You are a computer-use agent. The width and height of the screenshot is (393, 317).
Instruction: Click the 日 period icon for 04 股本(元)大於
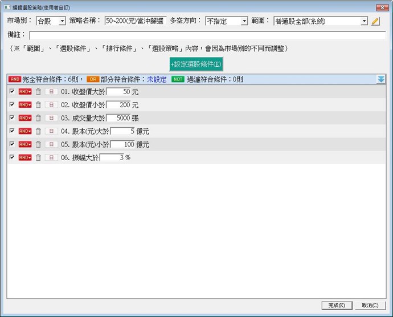point(51,131)
